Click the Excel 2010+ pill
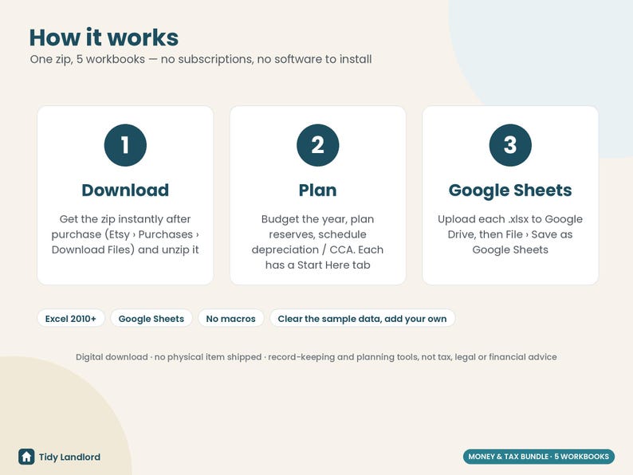Viewport: 633px width, 475px height. pos(71,319)
